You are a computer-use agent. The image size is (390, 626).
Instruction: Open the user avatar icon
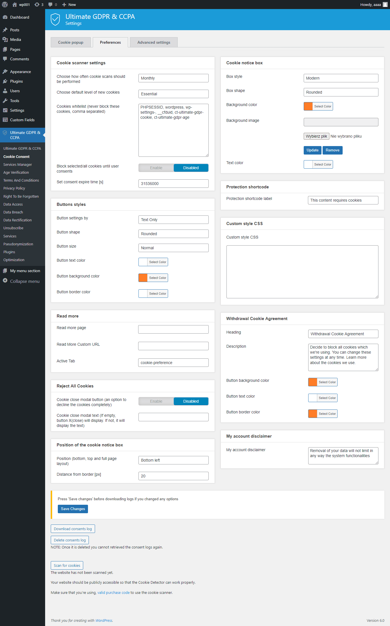(385, 5)
